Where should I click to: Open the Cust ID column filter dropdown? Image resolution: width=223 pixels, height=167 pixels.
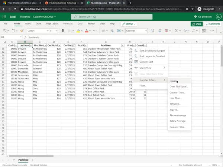pos(16,45)
